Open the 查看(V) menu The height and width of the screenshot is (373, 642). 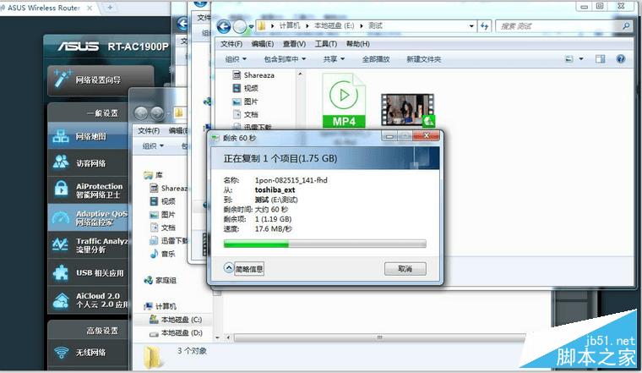(x=294, y=44)
